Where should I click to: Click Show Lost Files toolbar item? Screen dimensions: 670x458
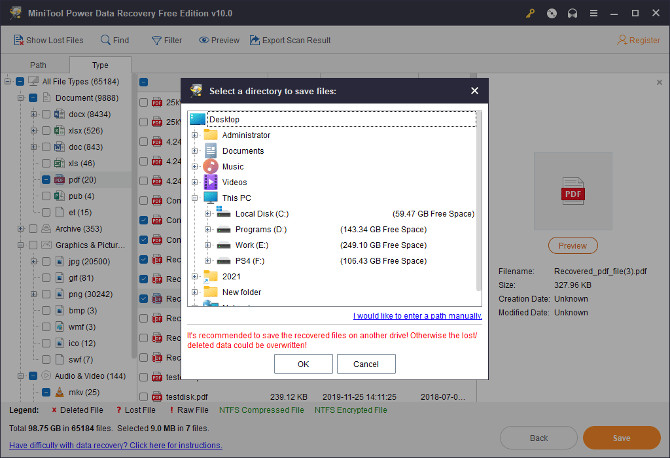coord(48,40)
